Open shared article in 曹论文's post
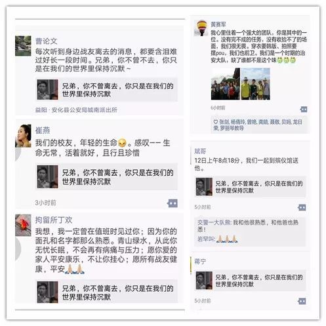This screenshot has width=326, height=326. click(106, 90)
